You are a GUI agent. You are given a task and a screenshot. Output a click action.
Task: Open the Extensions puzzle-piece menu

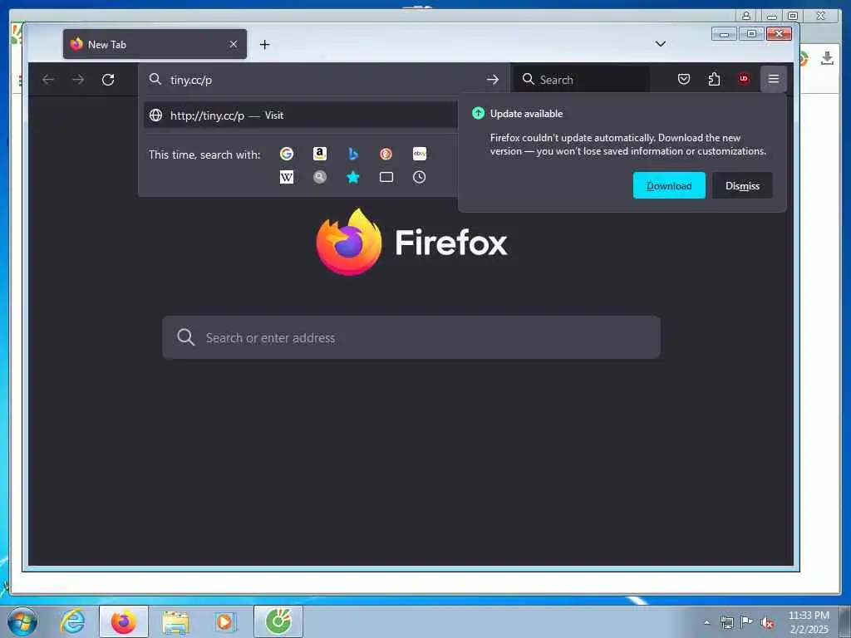tap(714, 79)
